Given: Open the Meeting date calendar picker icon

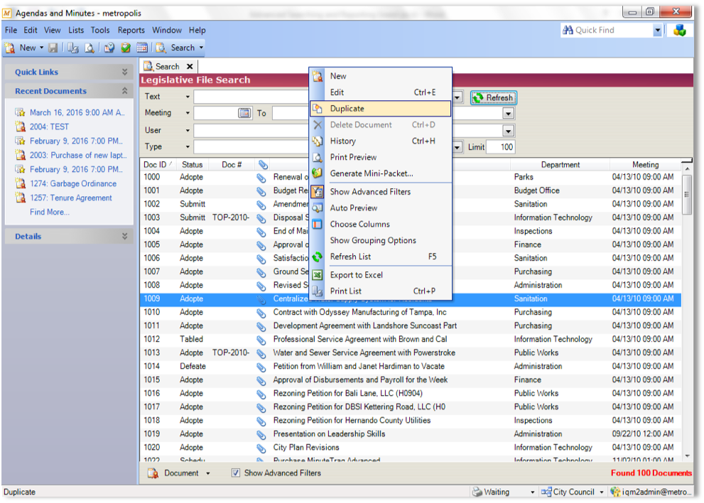Looking at the screenshot, I should (x=244, y=113).
